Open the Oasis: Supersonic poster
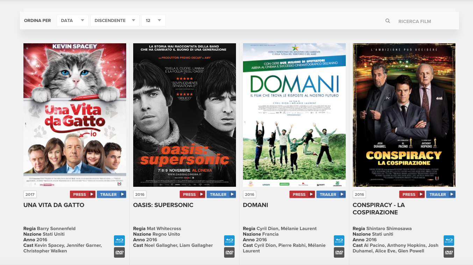Image resolution: width=473 pixels, height=265 pixels. coord(185,115)
